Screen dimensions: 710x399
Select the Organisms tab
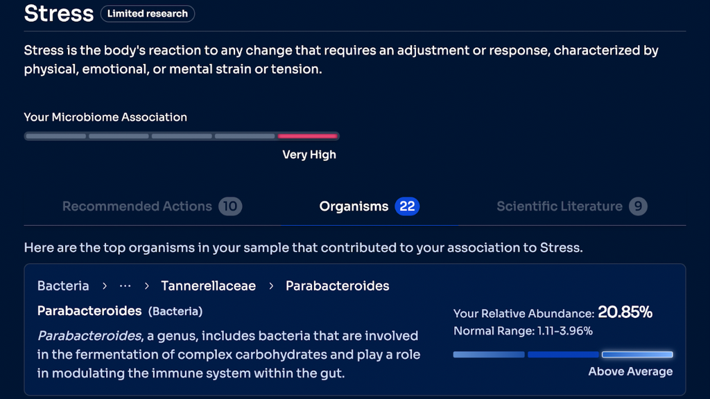(354, 206)
